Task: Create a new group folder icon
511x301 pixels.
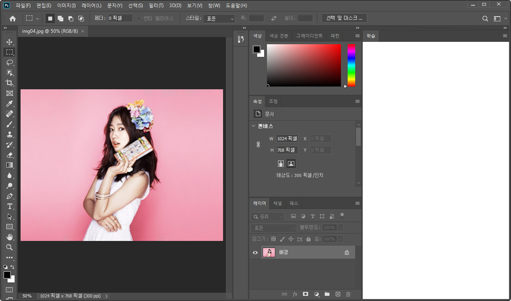Action: [x=327, y=294]
